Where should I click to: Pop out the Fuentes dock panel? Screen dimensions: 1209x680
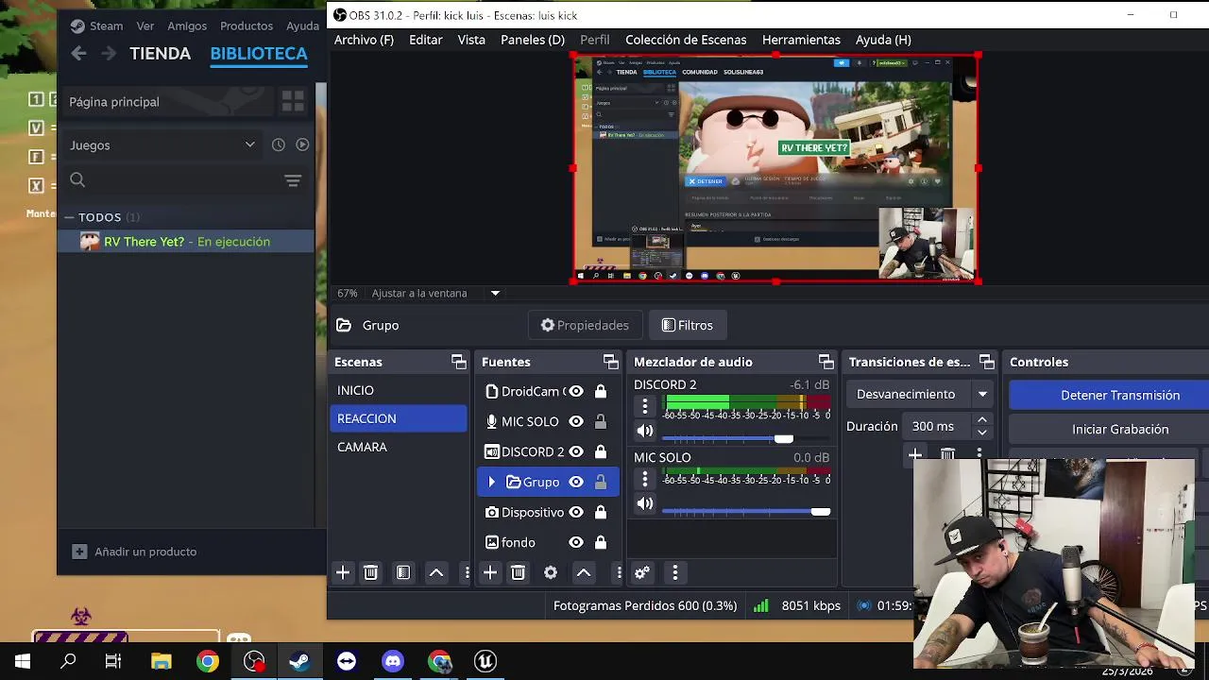coord(611,362)
